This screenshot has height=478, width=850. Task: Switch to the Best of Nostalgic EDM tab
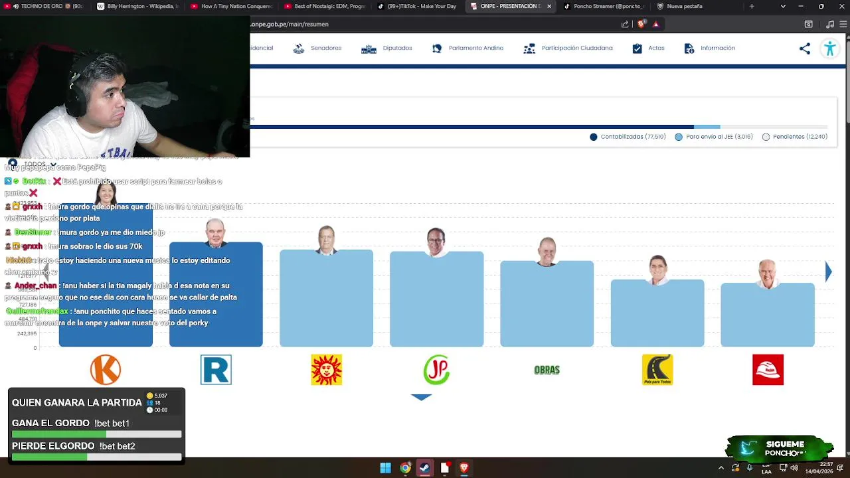point(324,6)
